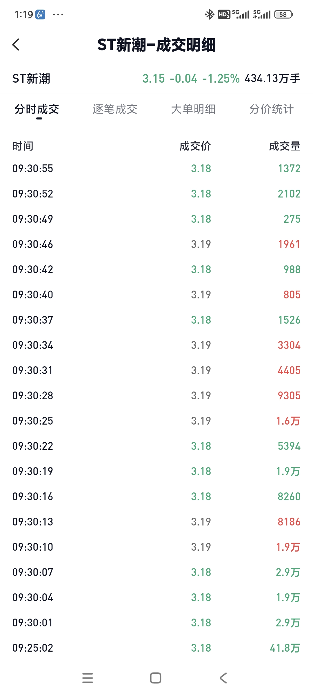Tap the three-dots notification overflow icon
The height and width of the screenshot is (696, 313).
tap(58, 14)
